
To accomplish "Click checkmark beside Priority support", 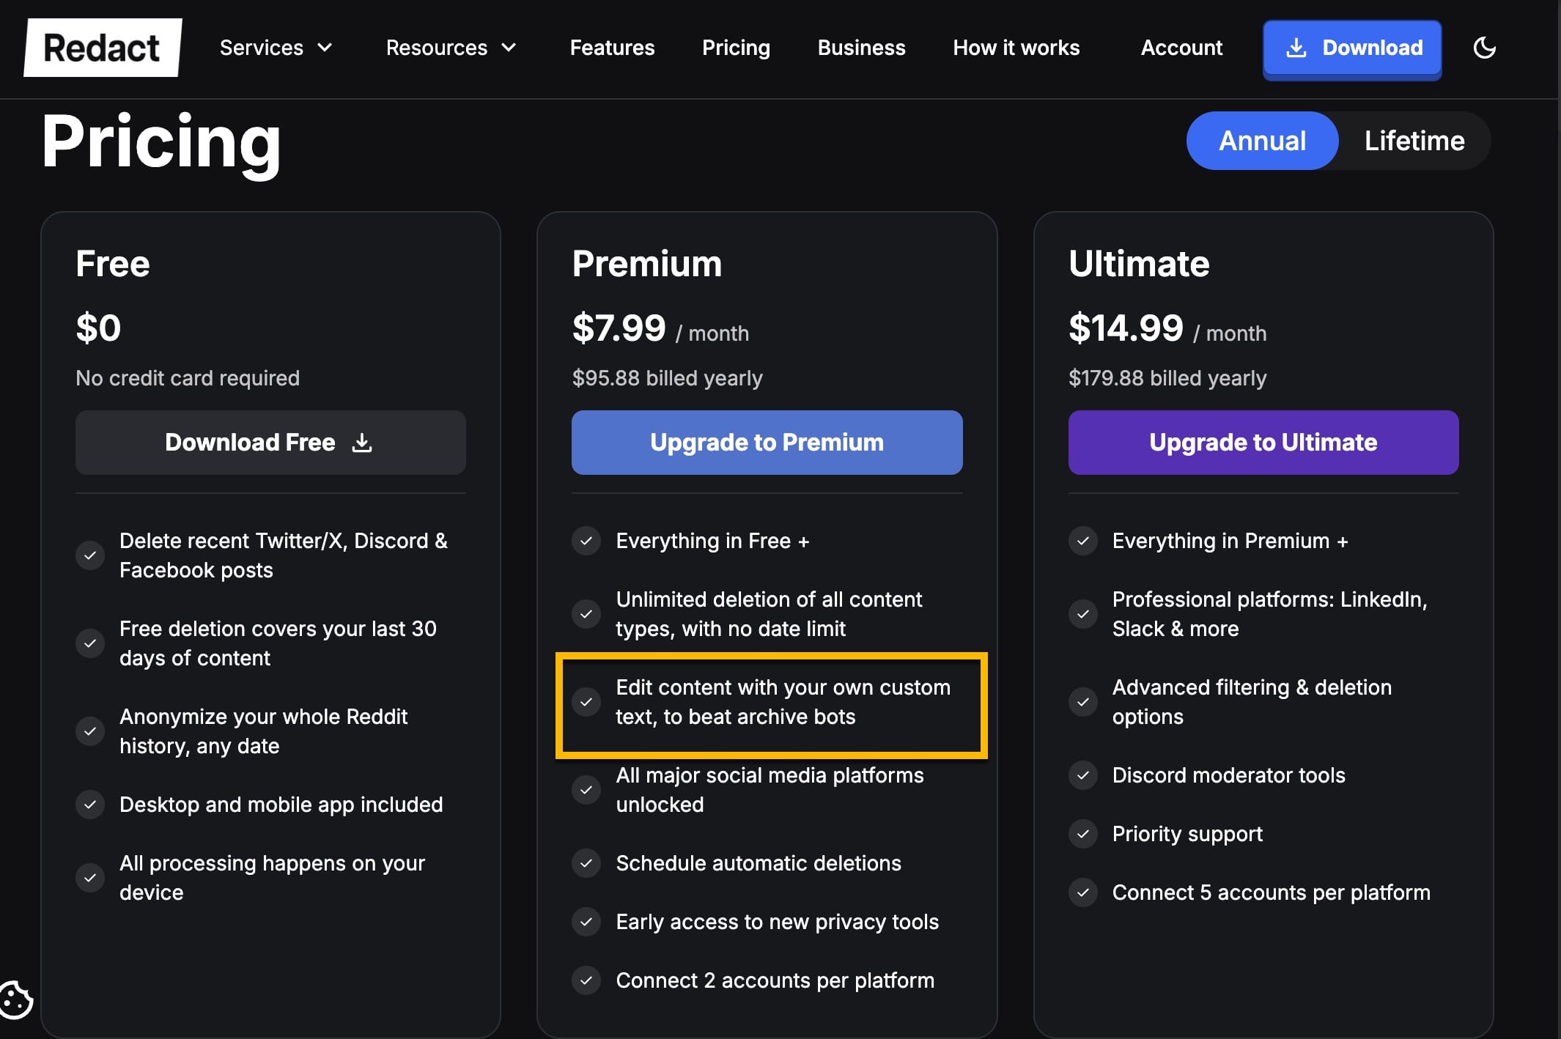I will 1083,834.
